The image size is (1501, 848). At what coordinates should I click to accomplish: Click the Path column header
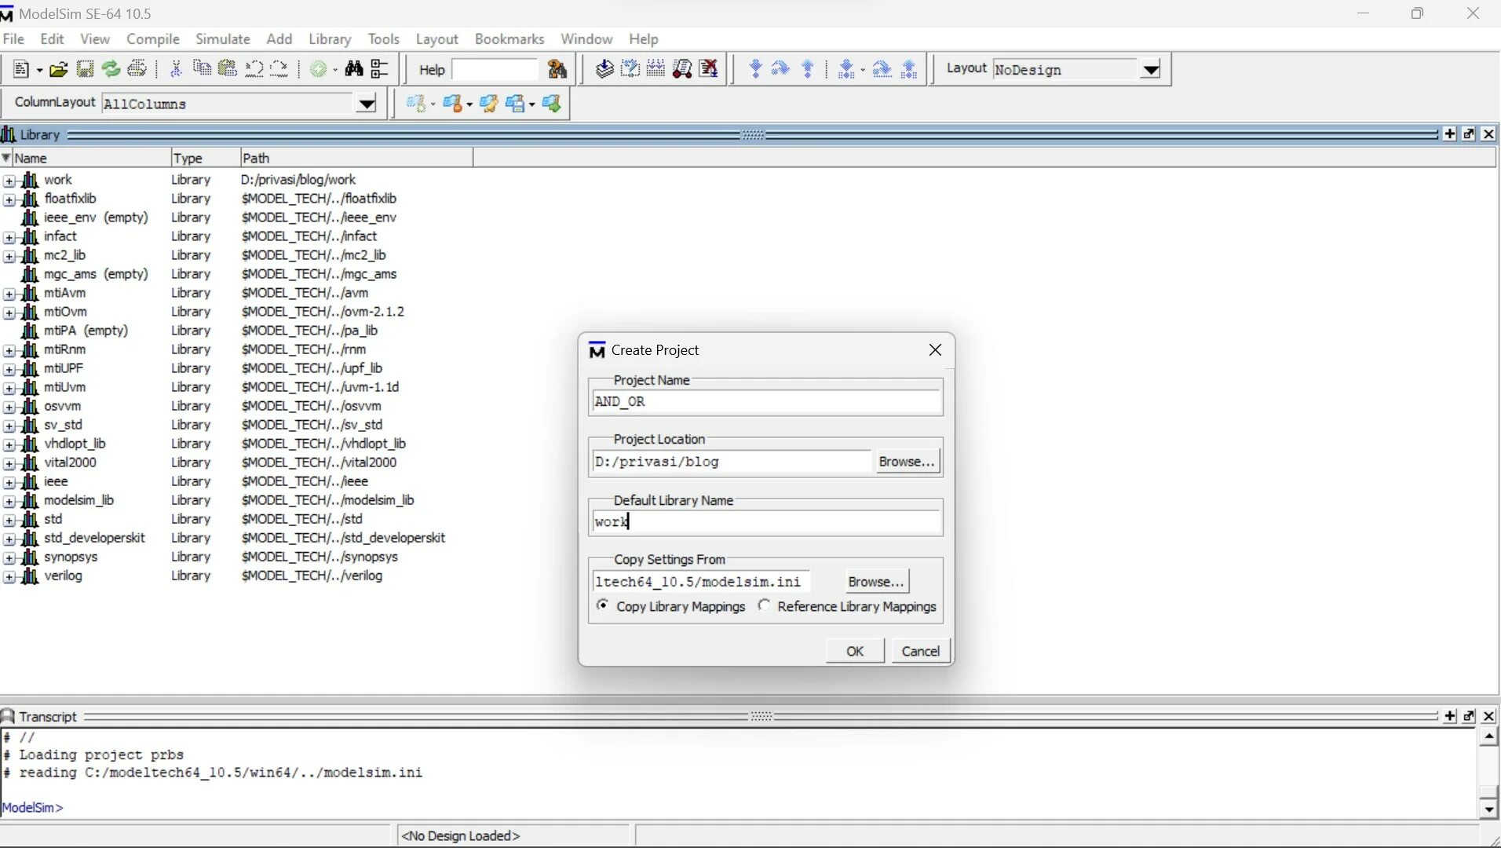[356, 158]
